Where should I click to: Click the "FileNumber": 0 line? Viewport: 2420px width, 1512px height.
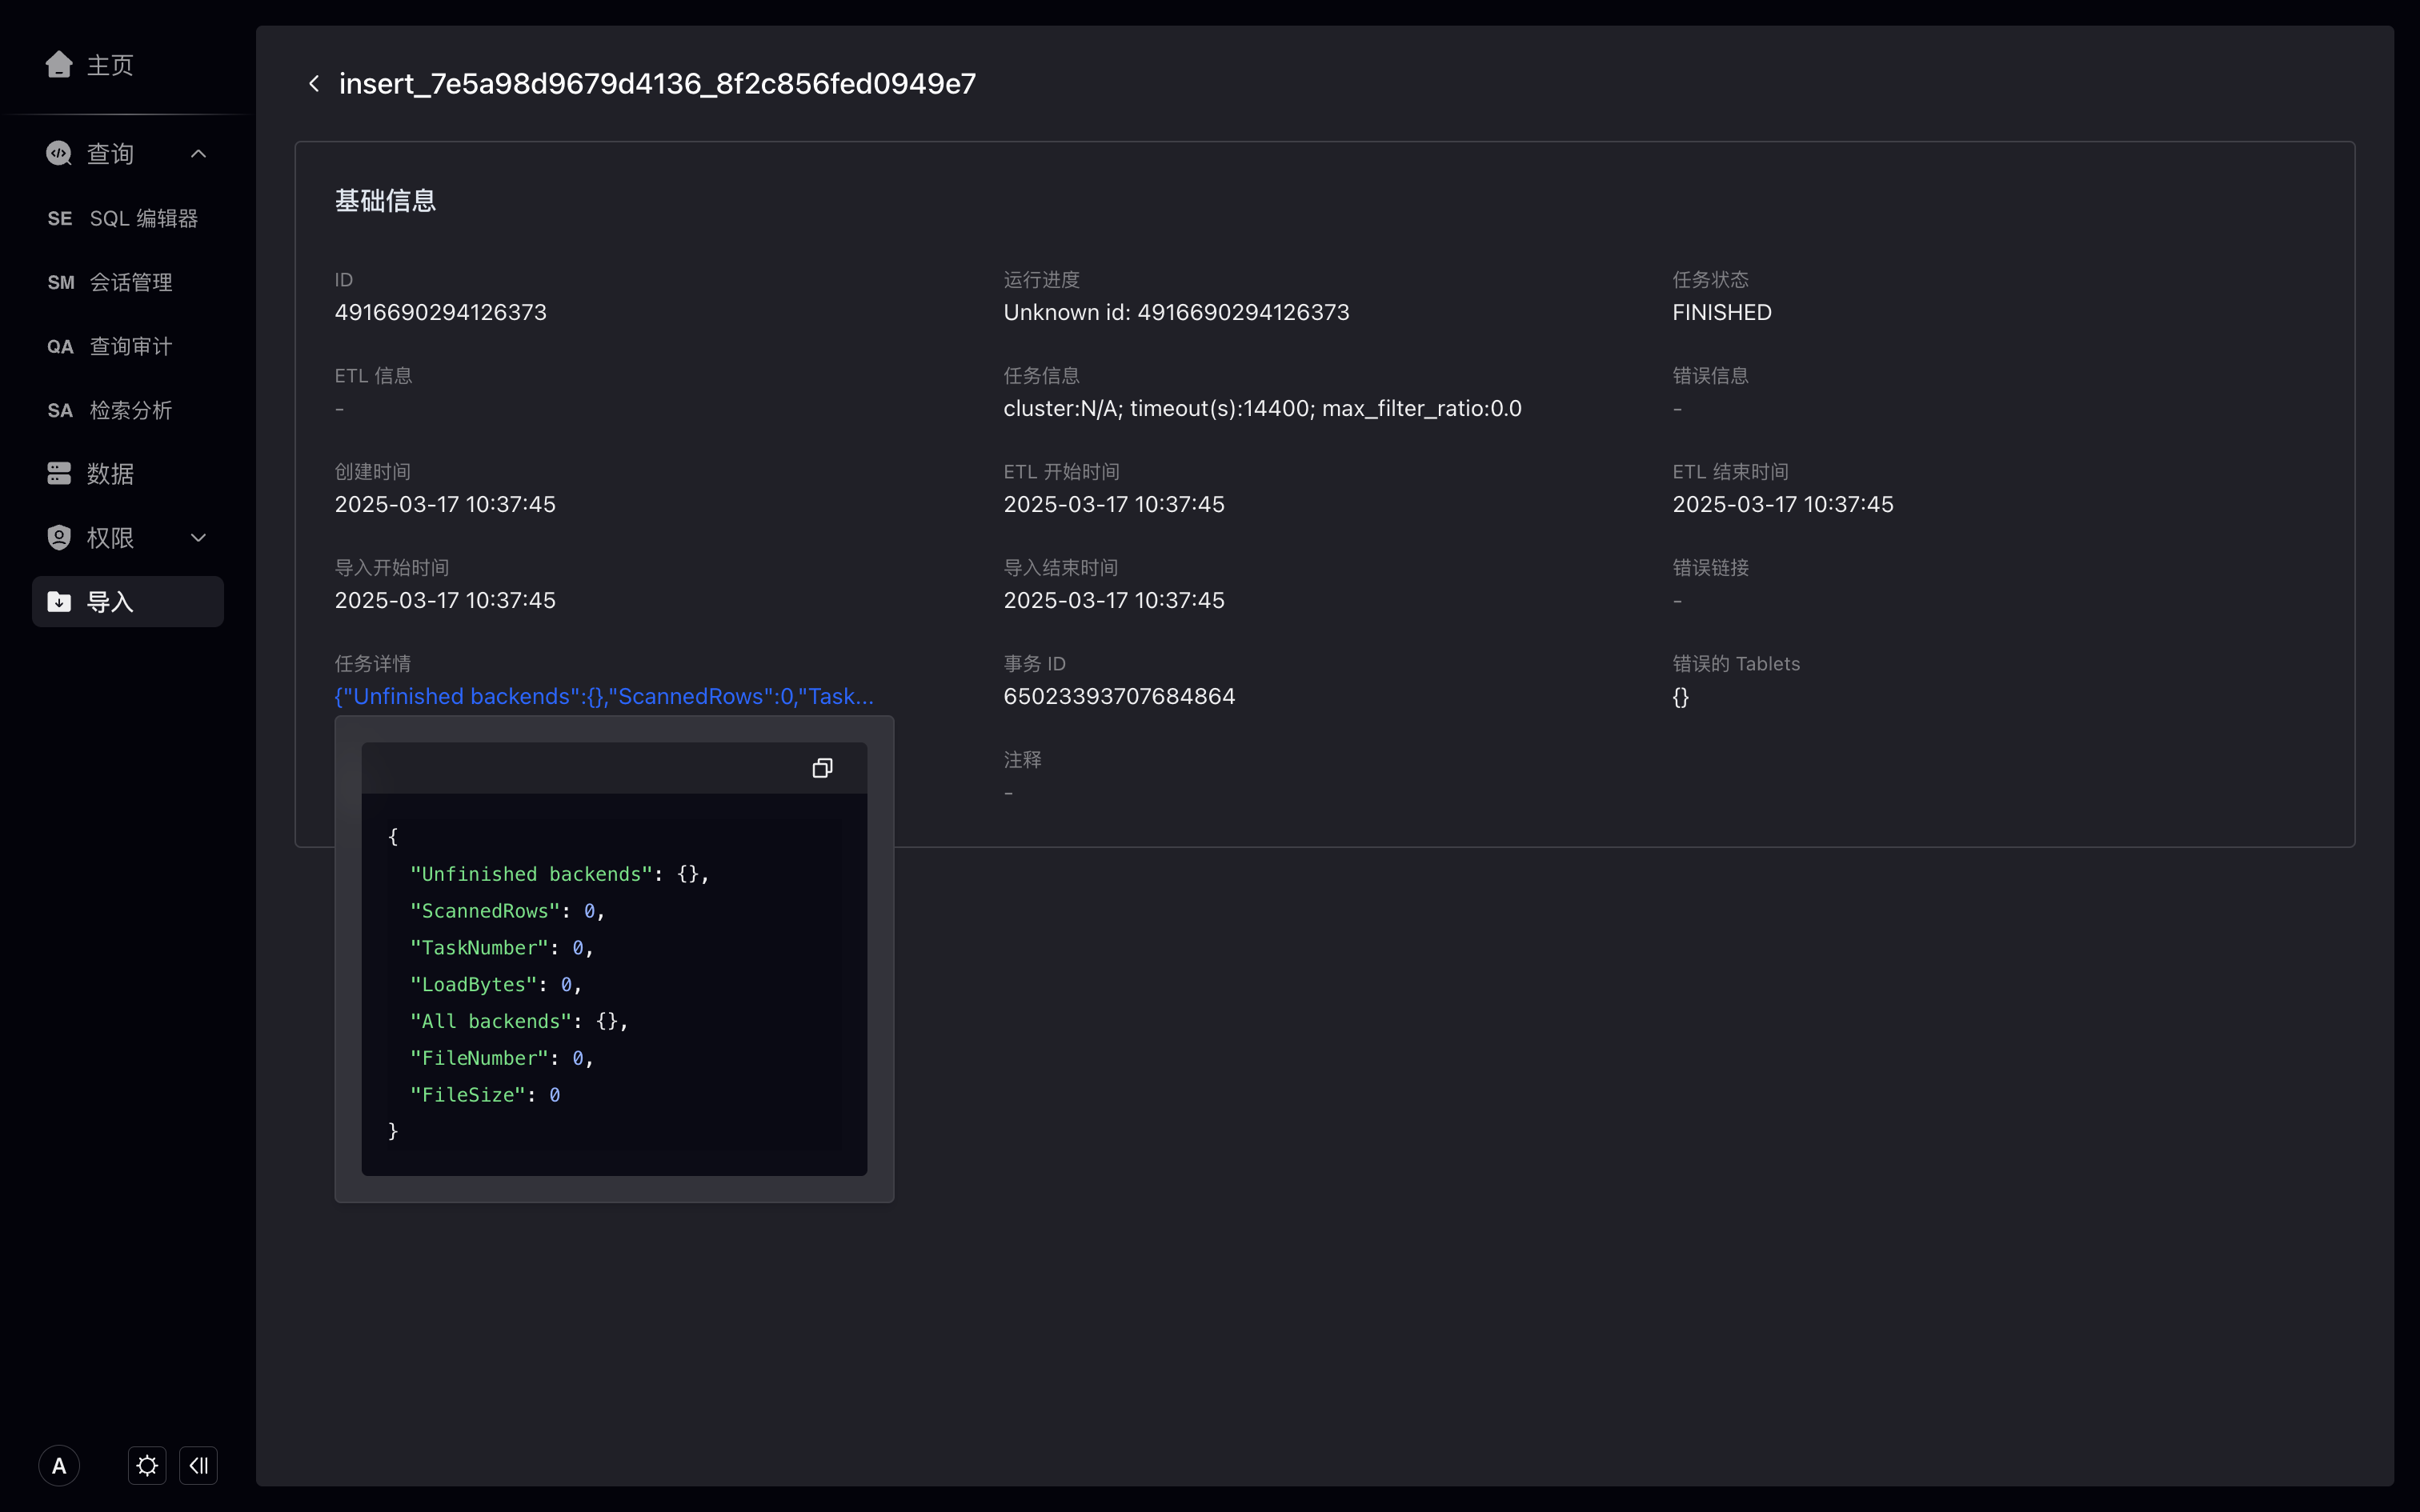click(x=501, y=1058)
